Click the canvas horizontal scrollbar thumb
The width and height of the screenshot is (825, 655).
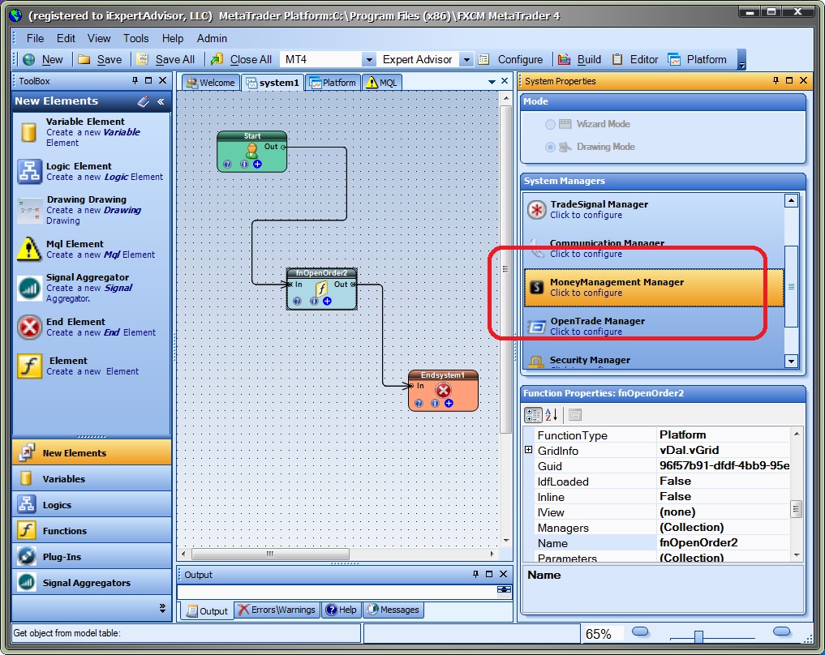coord(270,554)
